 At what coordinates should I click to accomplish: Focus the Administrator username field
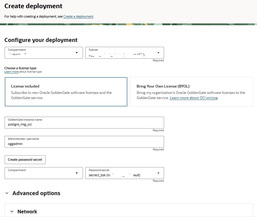84,142
